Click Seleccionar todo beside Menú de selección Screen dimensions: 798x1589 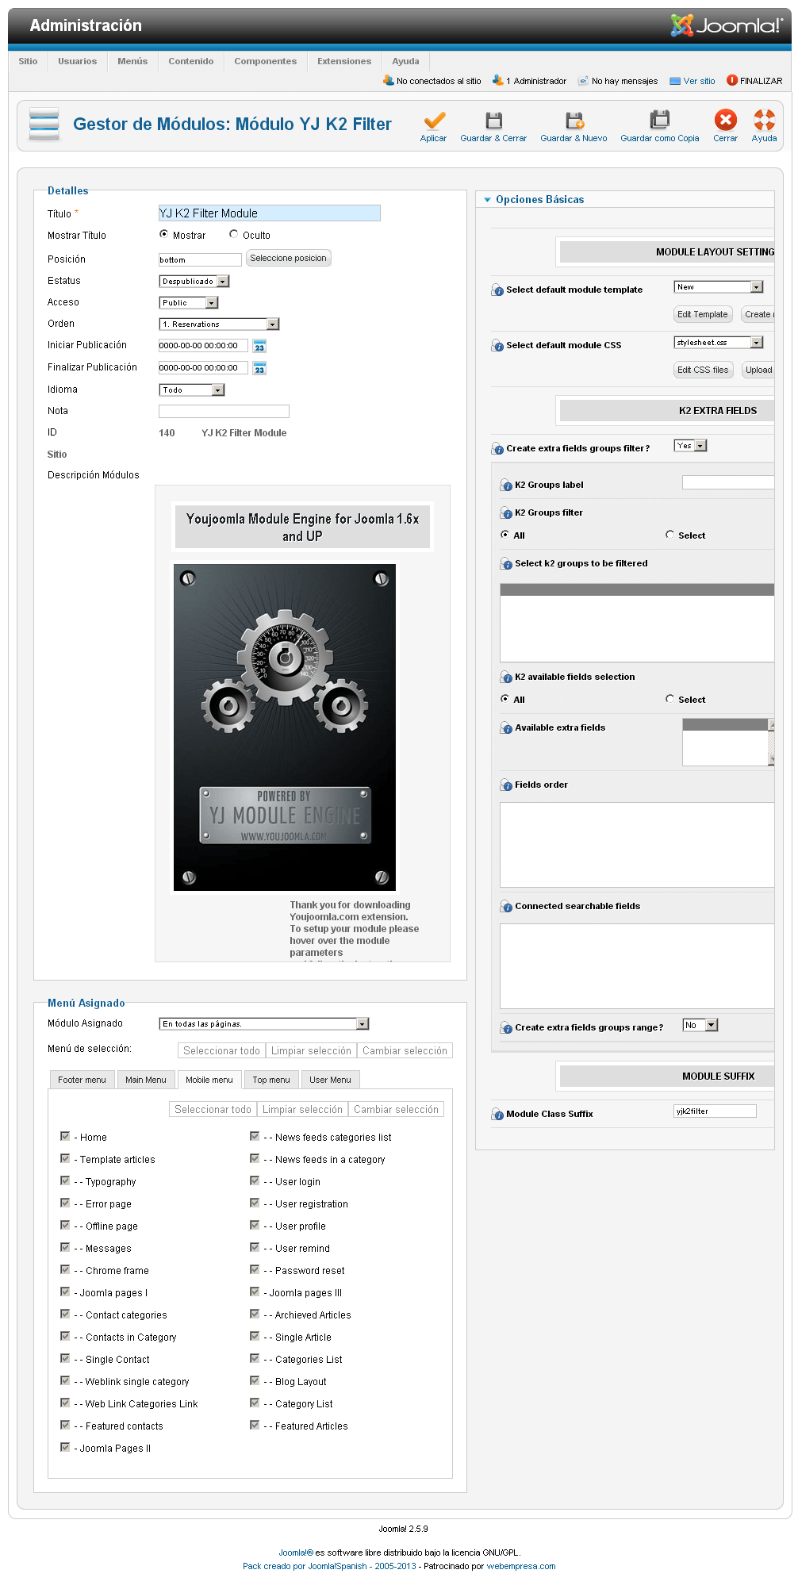point(221,1051)
